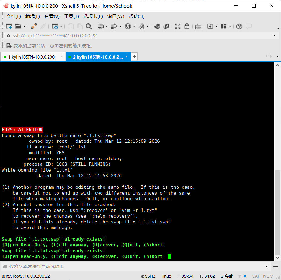This screenshot has height=280, width=281.
Task: Click the blue download arrow status icon
Action: click(245, 276)
